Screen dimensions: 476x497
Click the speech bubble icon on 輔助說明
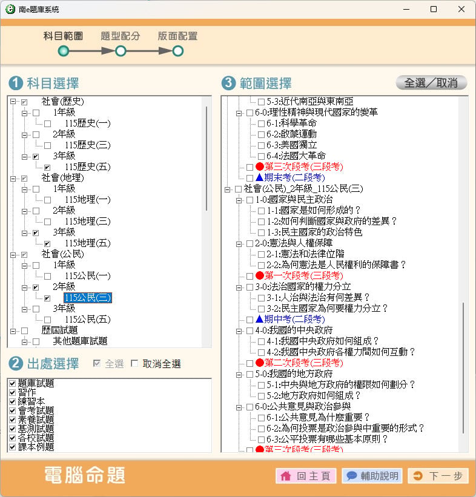pos(351,476)
